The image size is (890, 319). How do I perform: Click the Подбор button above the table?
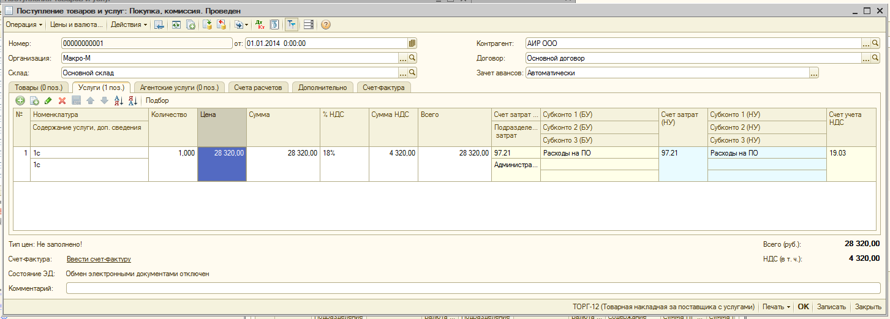(157, 100)
